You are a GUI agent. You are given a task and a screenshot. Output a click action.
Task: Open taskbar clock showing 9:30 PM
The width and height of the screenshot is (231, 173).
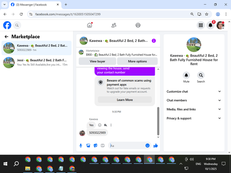[x=211, y=164]
